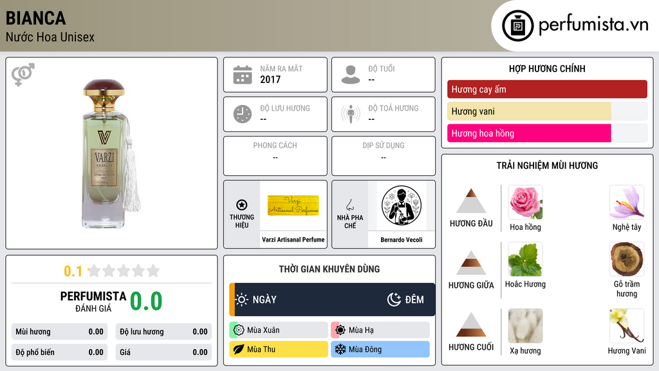659x371 pixels.
Task: Select the Hoắc Hương patchouli note image
Action: pyautogui.click(x=525, y=259)
